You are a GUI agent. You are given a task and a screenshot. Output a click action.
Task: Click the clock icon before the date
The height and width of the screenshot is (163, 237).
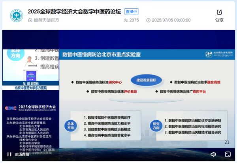coord(149,20)
